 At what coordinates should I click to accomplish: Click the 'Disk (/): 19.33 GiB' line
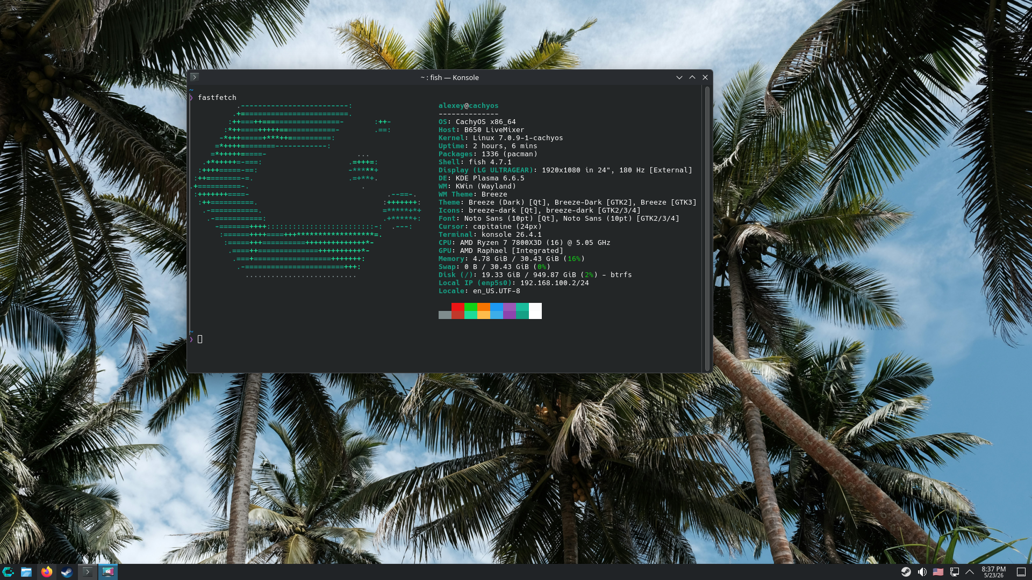point(535,275)
